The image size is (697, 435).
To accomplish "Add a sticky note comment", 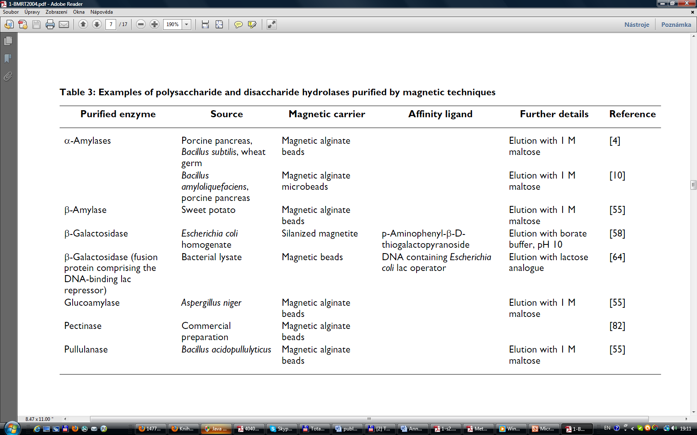I will point(239,24).
